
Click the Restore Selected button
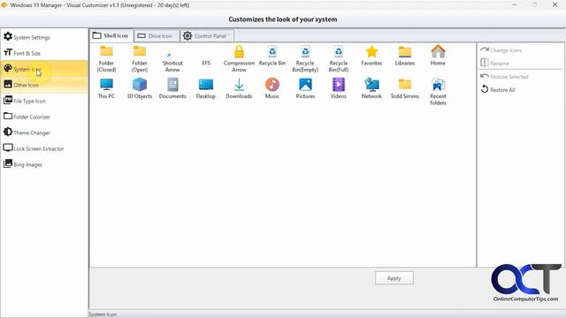tap(505, 77)
